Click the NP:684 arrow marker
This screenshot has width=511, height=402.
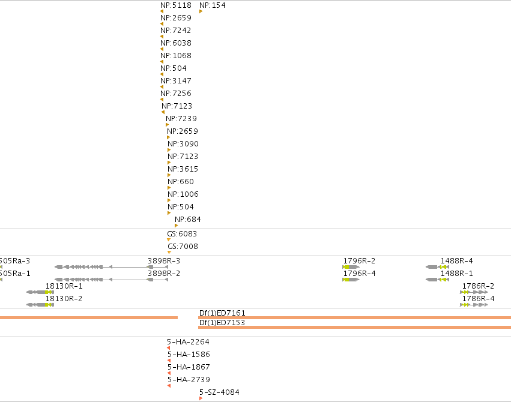pyautogui.click(x=177, y=226)
